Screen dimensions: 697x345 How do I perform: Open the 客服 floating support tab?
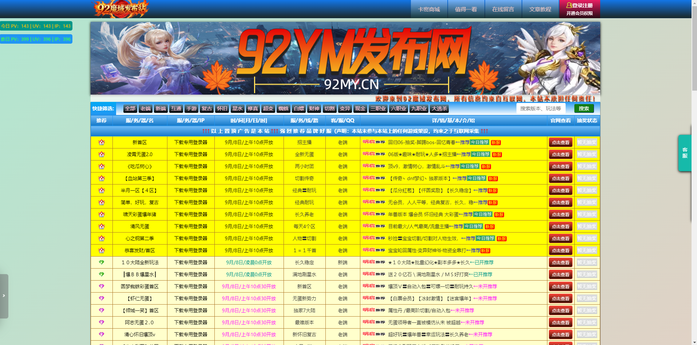685,153
